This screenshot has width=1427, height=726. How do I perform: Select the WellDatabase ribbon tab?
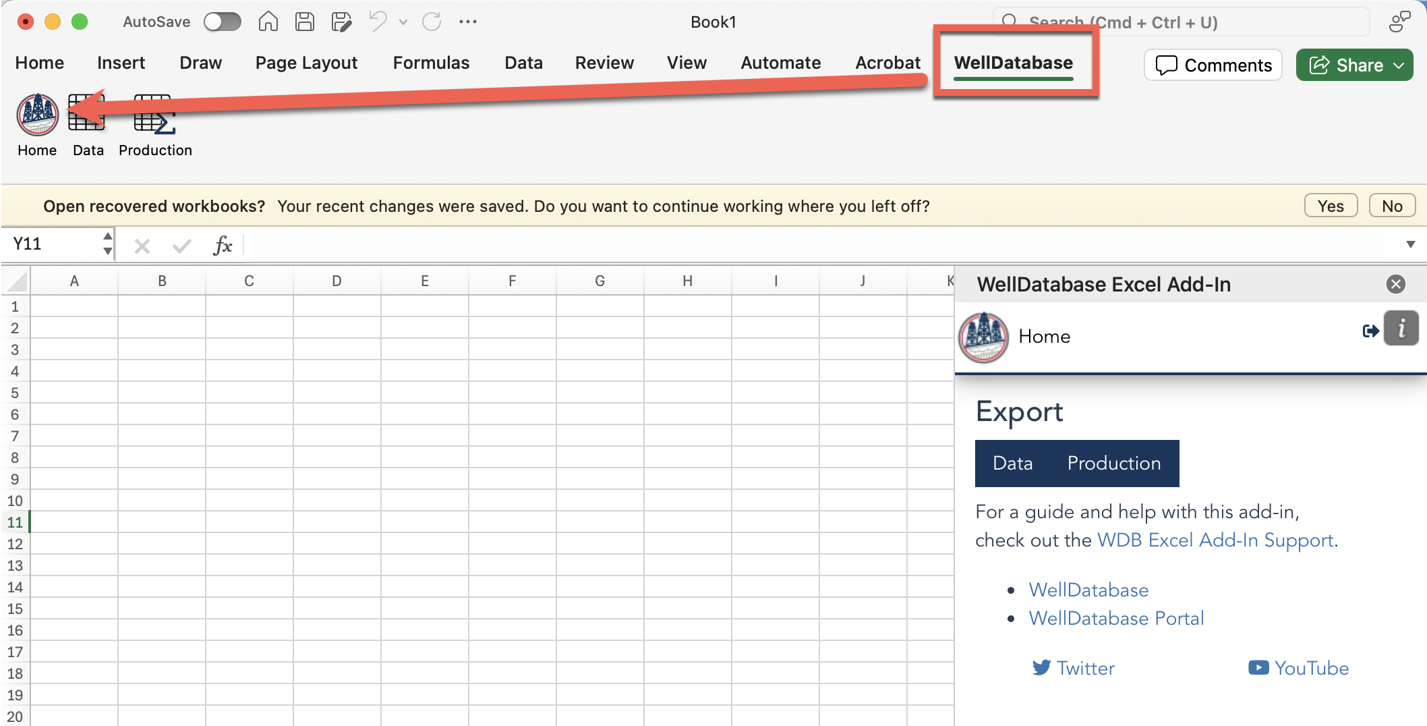[1013, 63]
